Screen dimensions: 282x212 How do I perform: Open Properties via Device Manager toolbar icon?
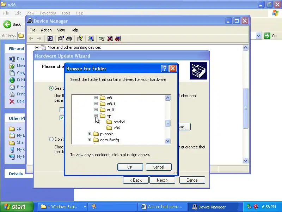(61, 39)
